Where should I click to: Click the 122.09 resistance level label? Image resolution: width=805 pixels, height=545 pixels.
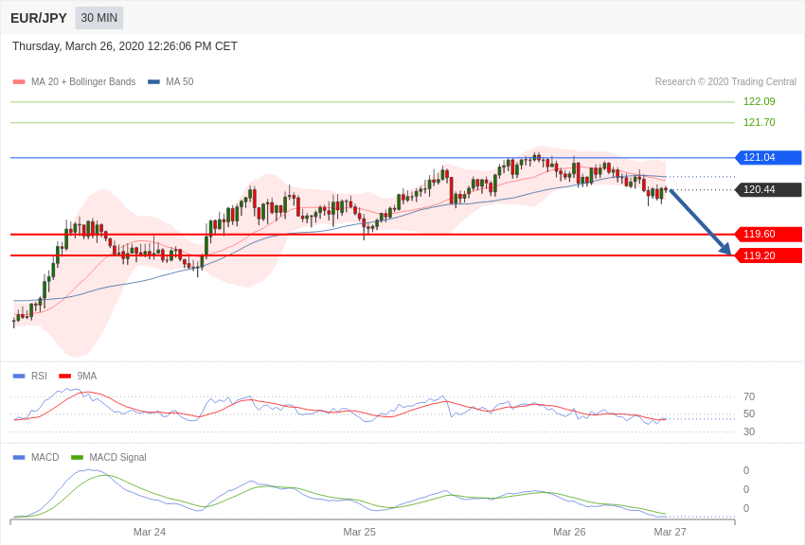tap(760, 101)
